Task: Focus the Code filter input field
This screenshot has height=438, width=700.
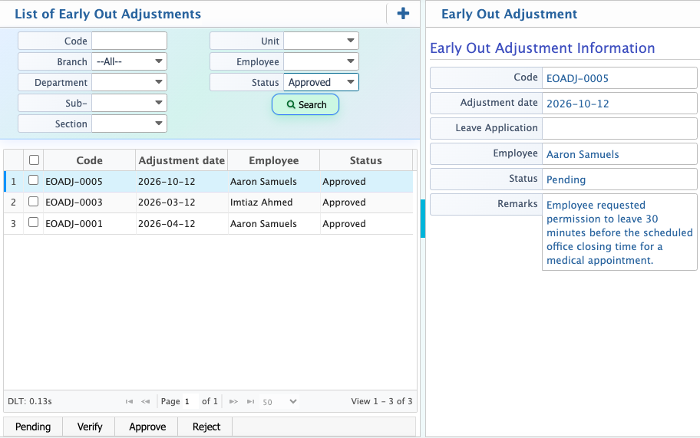Action: click(129, 41)
